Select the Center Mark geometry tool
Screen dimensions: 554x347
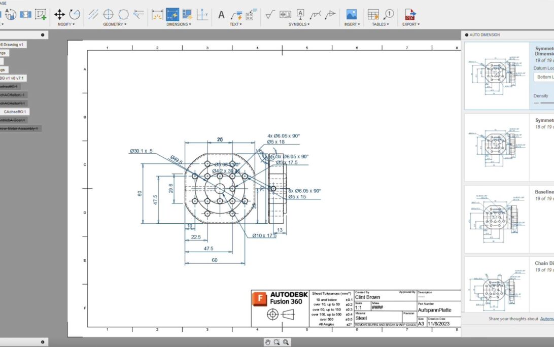[109, 14]
